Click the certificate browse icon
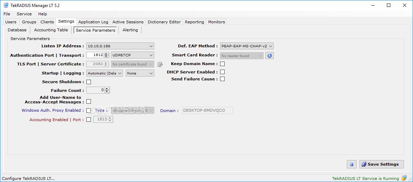The width and height of the screenshot is (413, 182). [160, 64]
